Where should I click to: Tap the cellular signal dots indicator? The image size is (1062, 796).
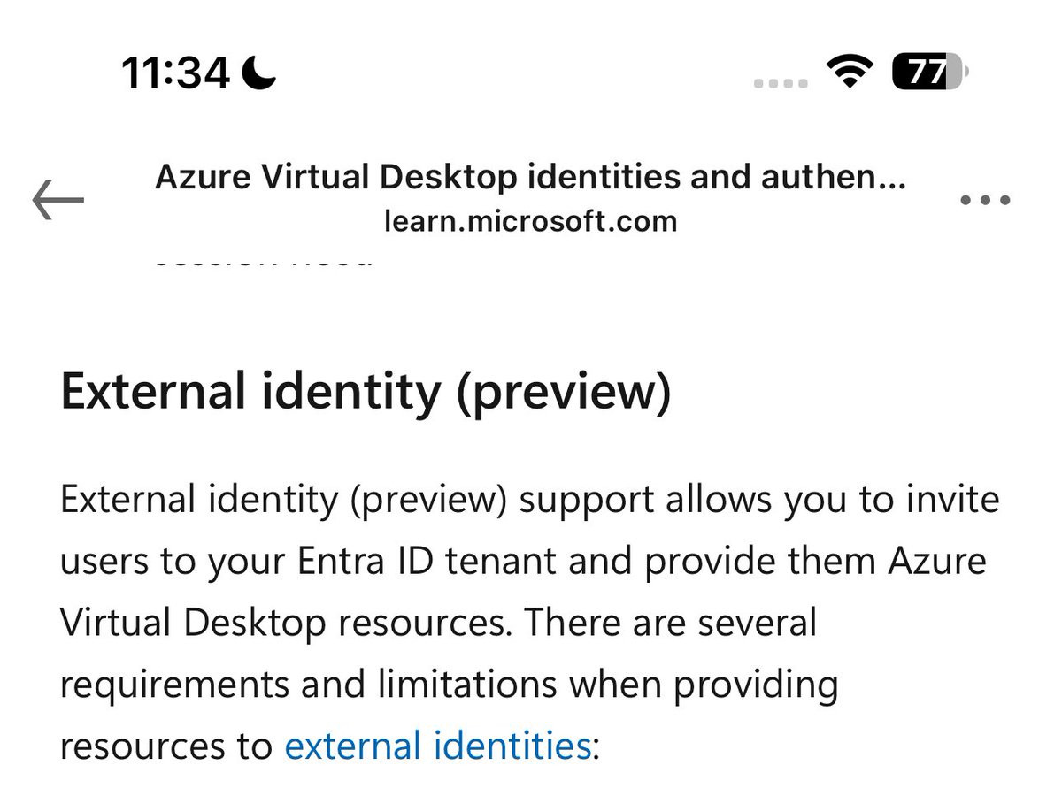[781, 83]
